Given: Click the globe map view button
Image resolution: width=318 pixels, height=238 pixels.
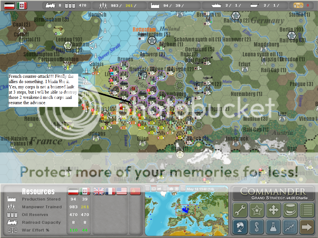Looking at the screenshot, I should pos(240,227).
